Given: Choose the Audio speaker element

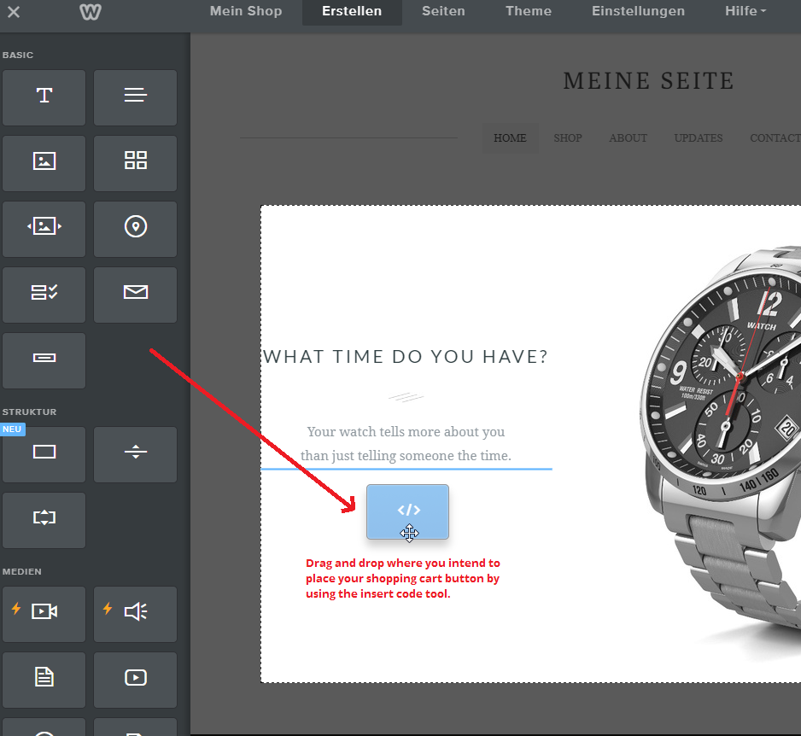Looking at the screenshot, I should coord(136,614).
